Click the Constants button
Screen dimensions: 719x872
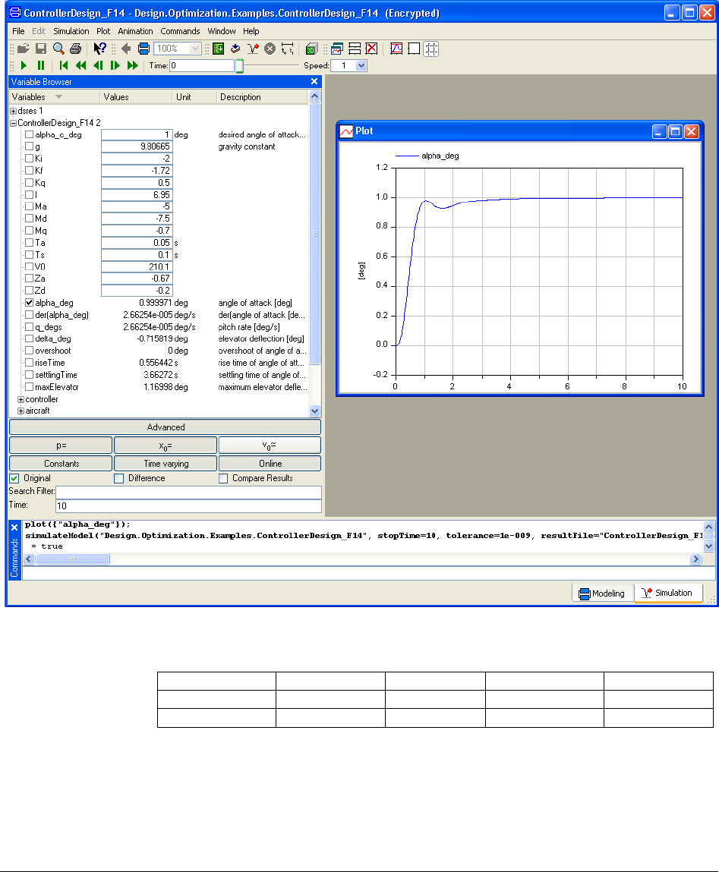61,464
